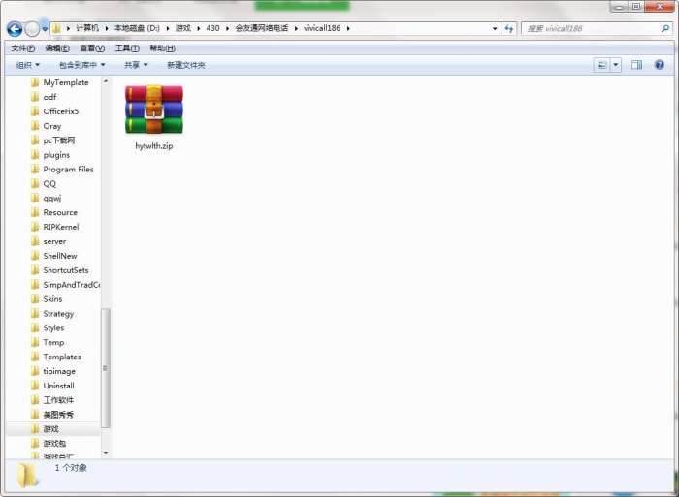679x497 pixels.
Task: Open the 共享 dropdown
Action: pyautogui.click(x=136, y=65)
